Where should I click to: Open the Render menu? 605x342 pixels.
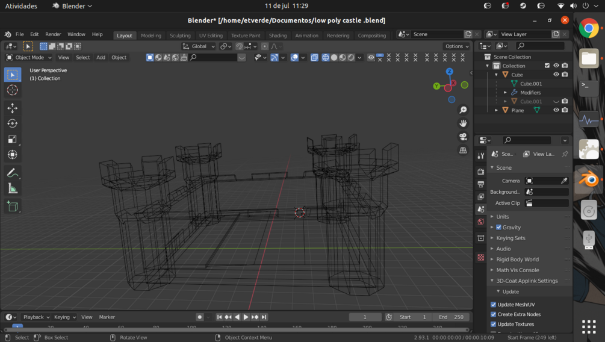coord(53,34)
